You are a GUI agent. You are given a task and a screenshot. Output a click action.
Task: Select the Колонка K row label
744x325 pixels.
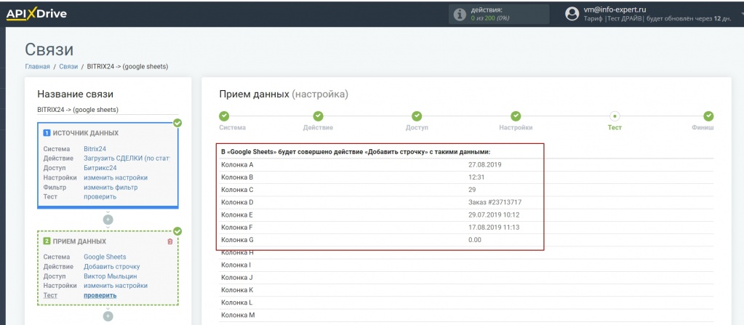[237, 290]
